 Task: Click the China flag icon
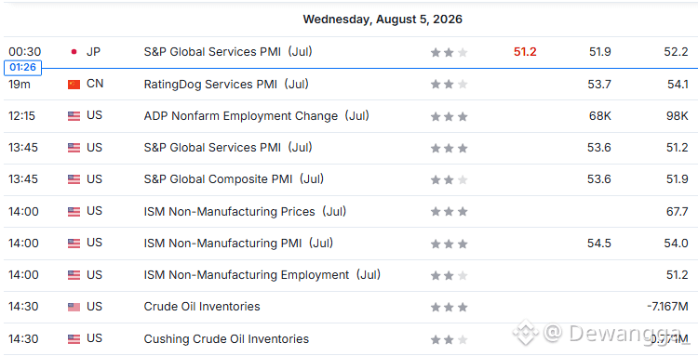[x=74, y=84]
